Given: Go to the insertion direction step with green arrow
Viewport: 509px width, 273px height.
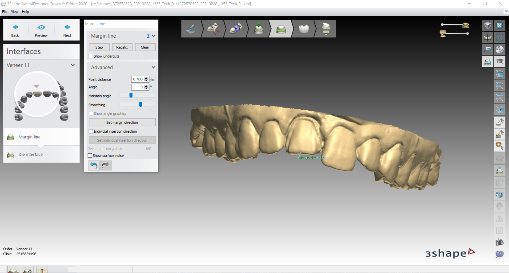Looking at the screenshot, I should point(258,29).
